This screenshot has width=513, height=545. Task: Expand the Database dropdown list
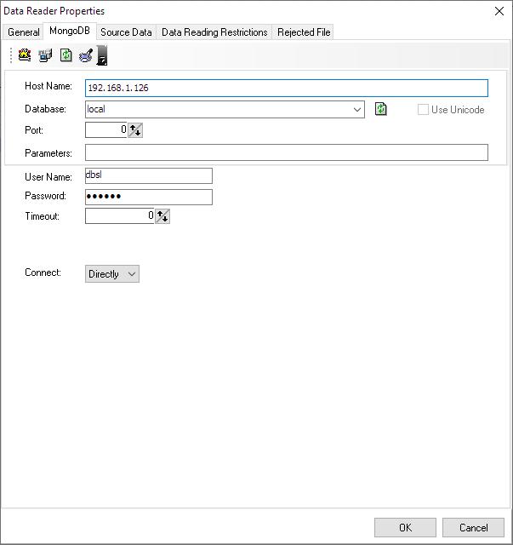(x=356, y=110)
